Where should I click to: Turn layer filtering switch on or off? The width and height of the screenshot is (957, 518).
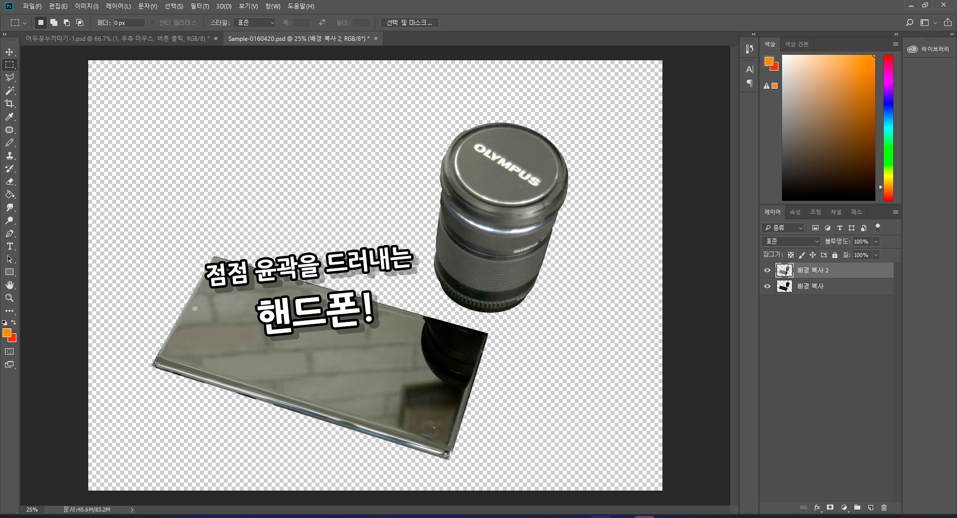point(878,227)
